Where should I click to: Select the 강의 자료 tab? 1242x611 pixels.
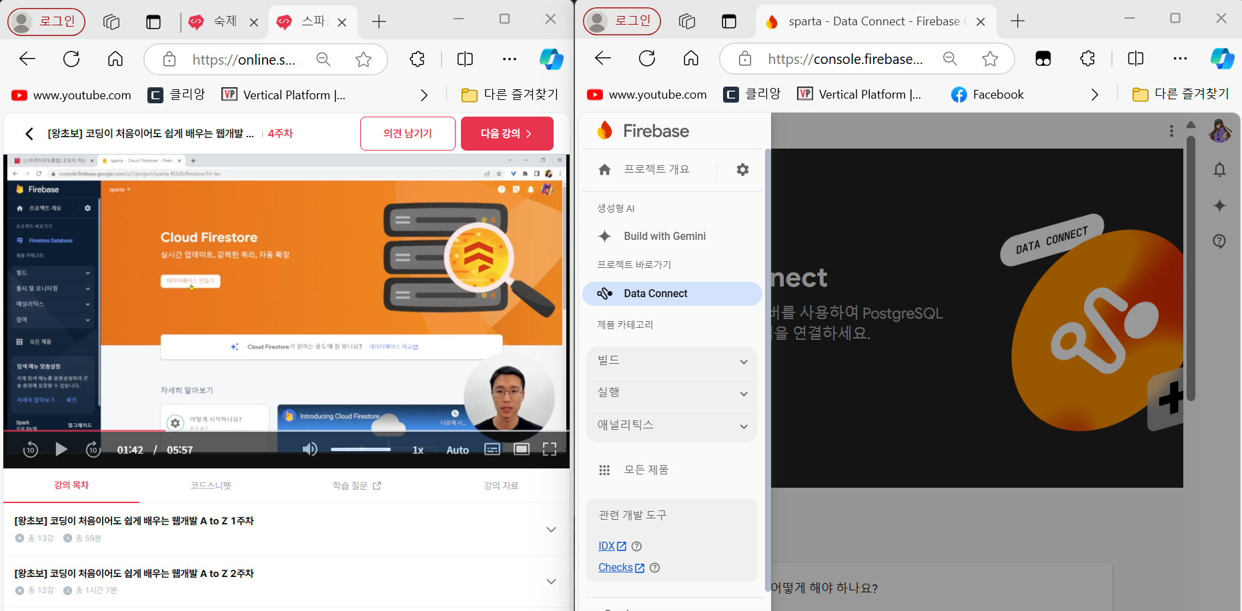(501, 486)
